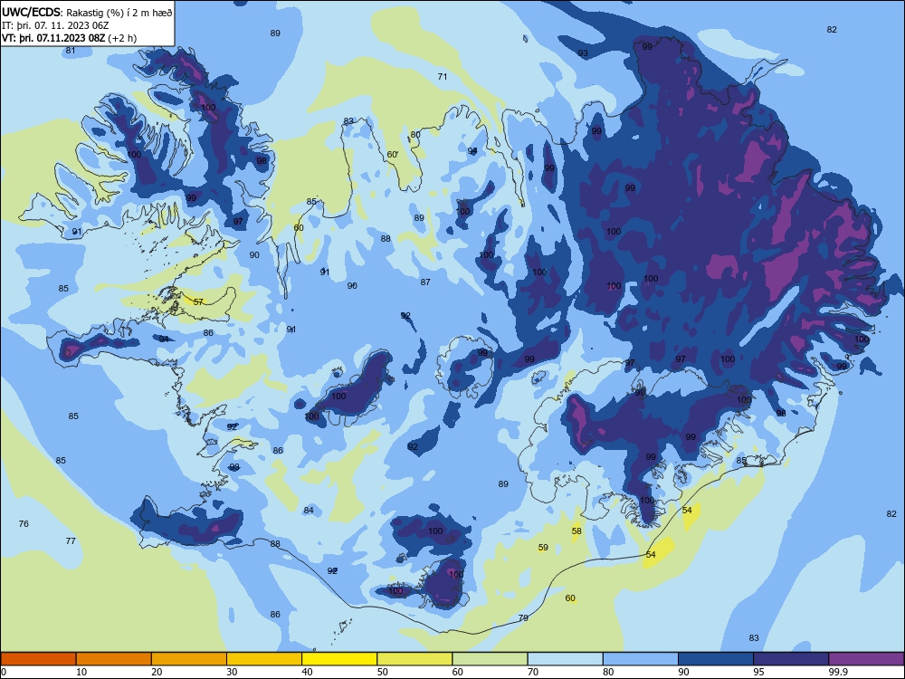Viewport: 905px width, 679px height.
Task: Click the humidity value 77 on the map
Action: (x=71, y=541)
